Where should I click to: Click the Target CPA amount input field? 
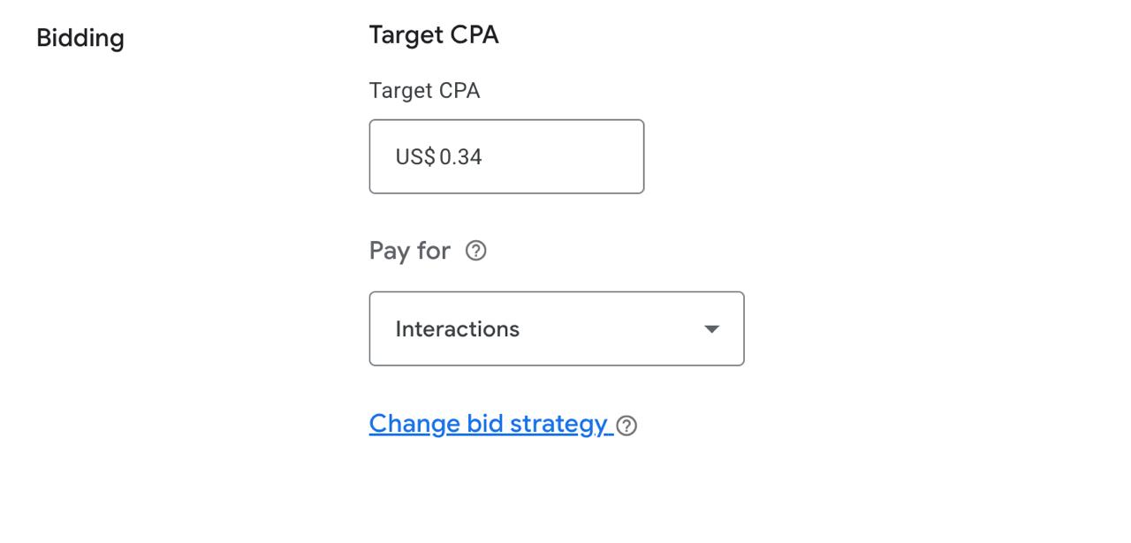pos(506,157)
